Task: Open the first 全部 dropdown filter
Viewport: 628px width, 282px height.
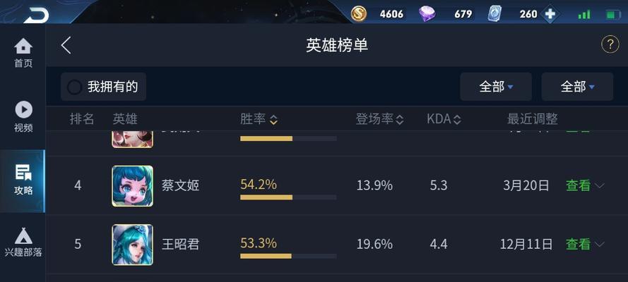Action: click(x=496, y=87)
